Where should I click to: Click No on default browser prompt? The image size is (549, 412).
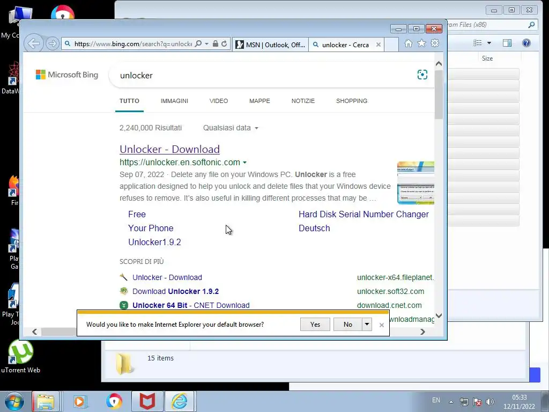347,325
